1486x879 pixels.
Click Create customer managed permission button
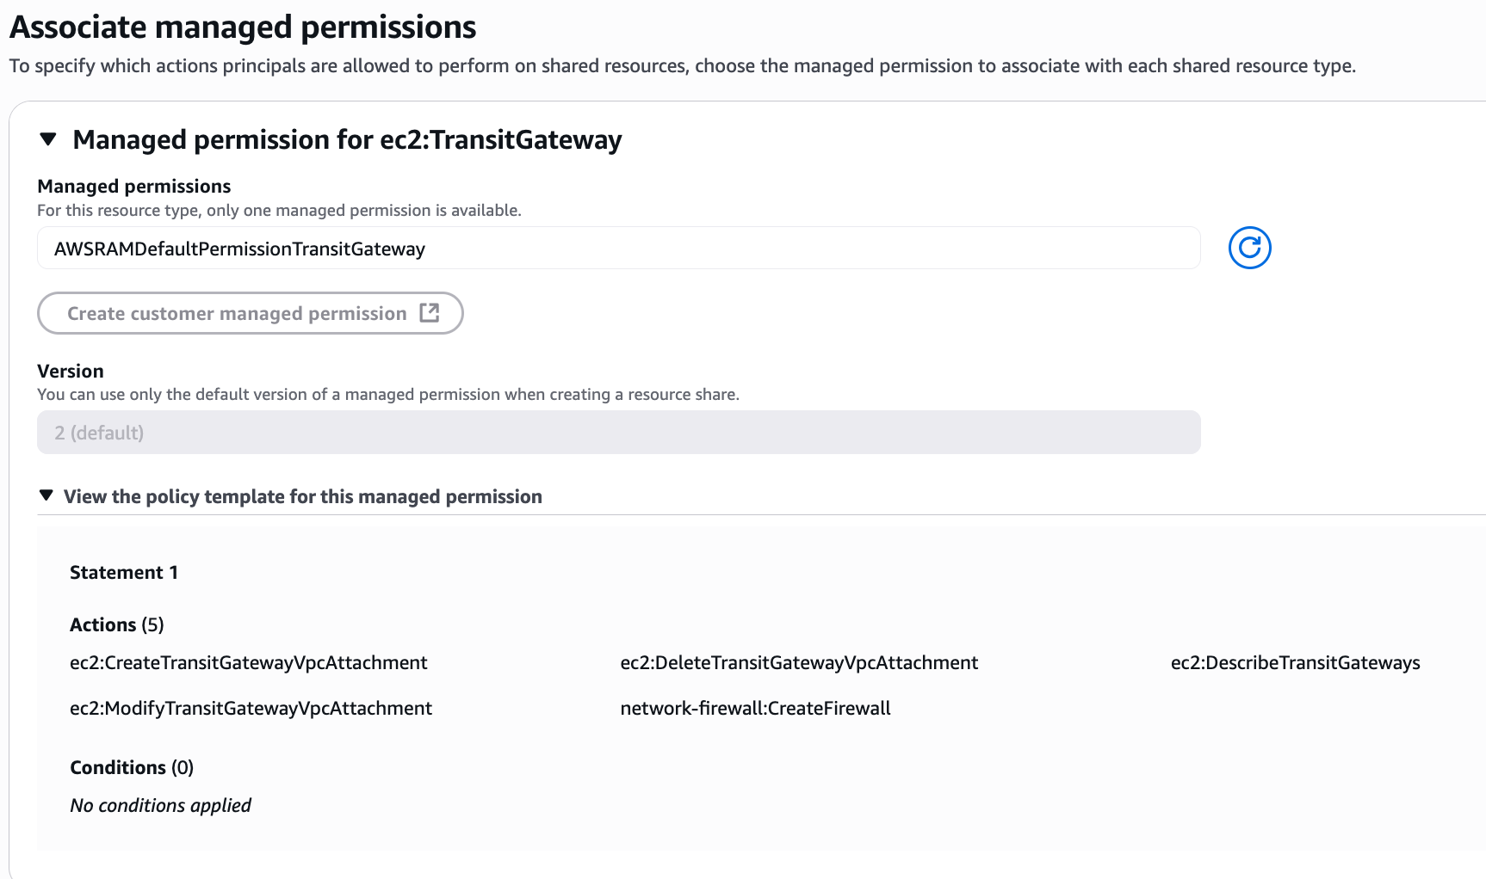click(x=251, y=313)
